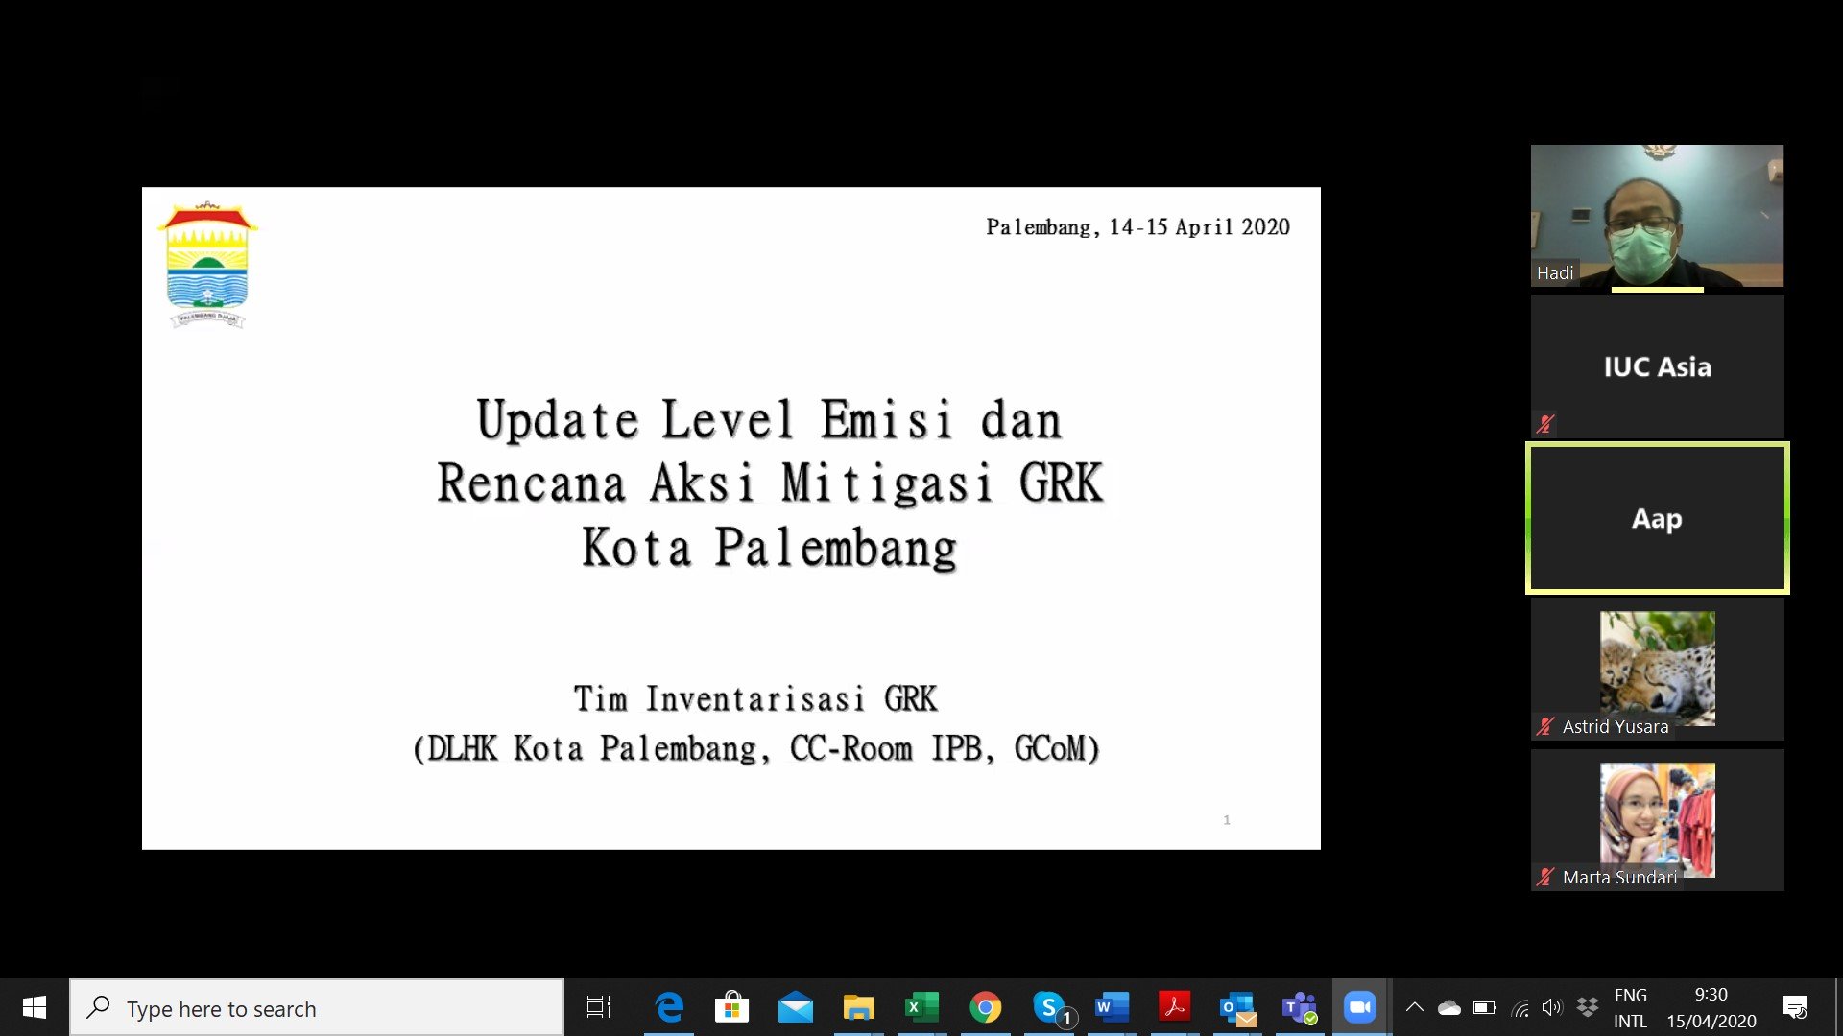This screenshot has width=1843, height=1036.
Task: Click IUC Asia's muted microphone indicator
Action: pos(1544,423)
